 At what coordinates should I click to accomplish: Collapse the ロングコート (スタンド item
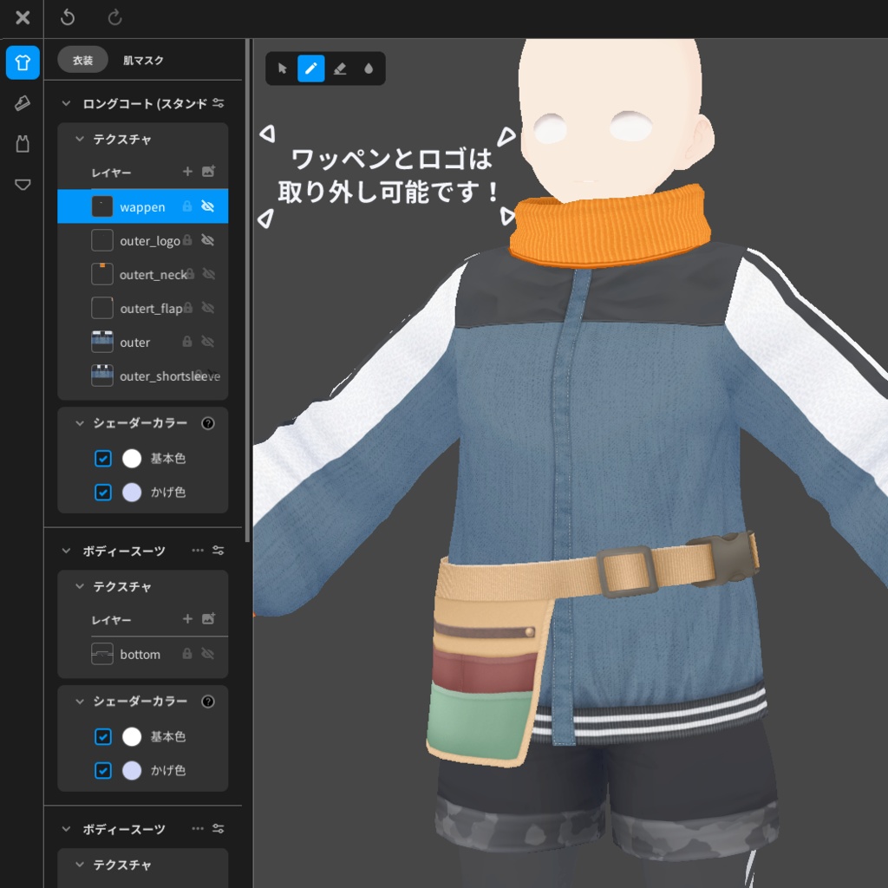[65, 102]
